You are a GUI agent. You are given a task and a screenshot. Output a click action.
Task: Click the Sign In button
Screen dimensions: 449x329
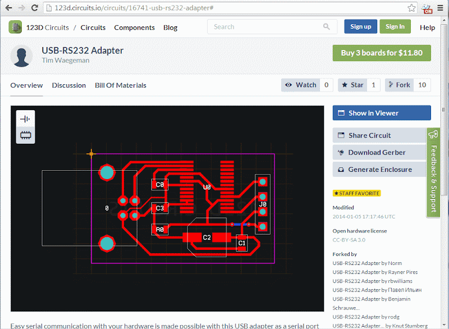pyautogui.click(x=395, y=26)
